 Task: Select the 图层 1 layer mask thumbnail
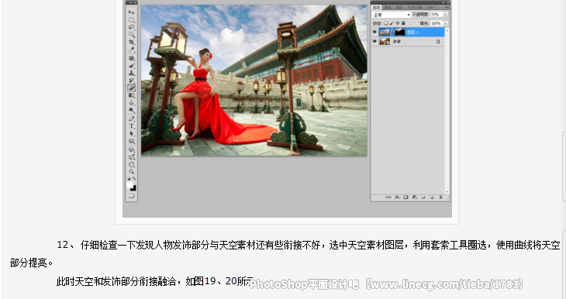(400, 32)
